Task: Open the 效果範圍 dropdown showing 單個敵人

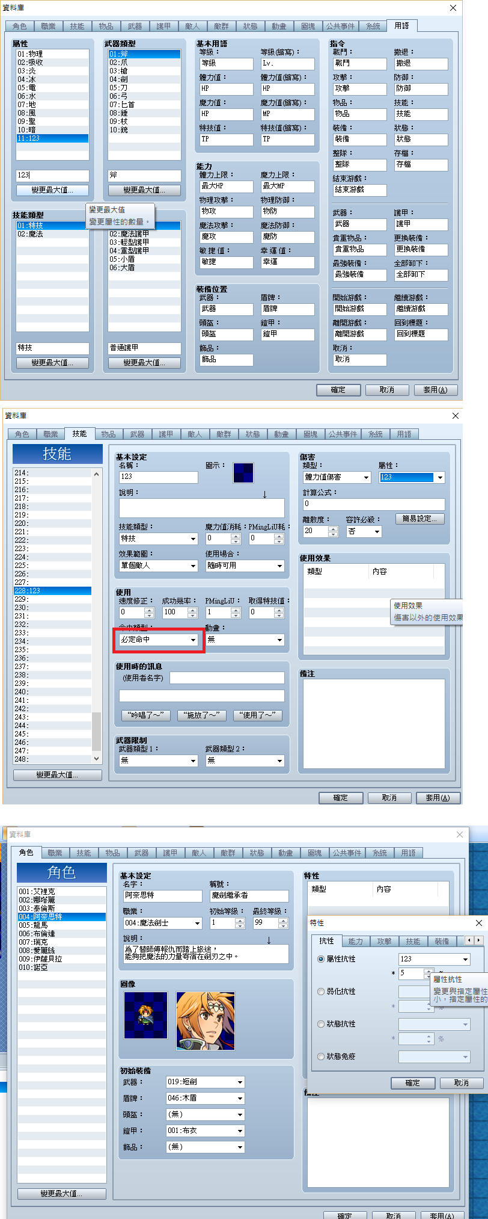Action: [159, 566]
